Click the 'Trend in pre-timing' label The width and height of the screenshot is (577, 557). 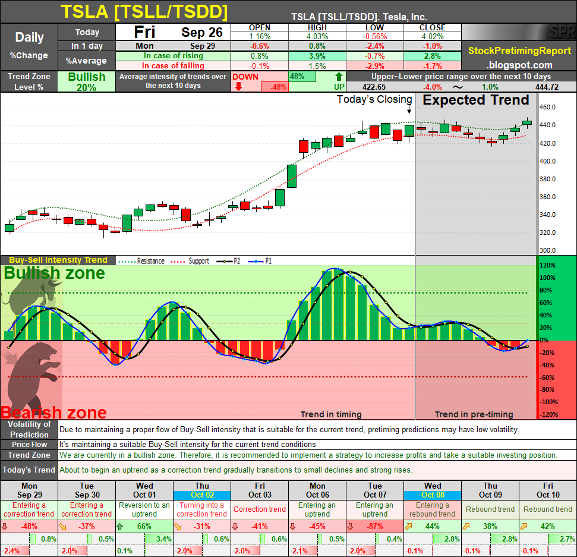474,414
